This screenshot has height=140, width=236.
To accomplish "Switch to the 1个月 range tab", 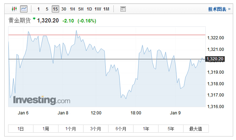I will click(70, 129).
